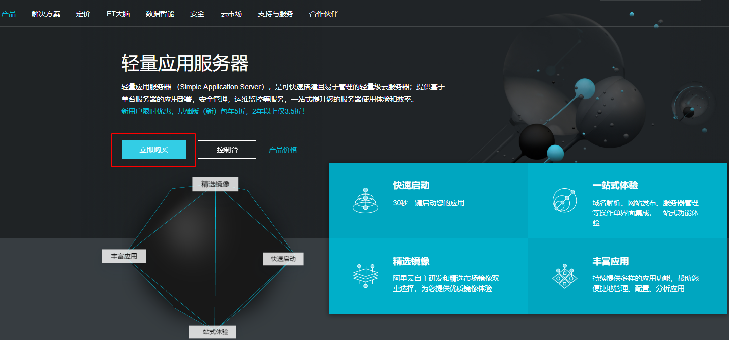Click the 轻量应用服务器 page title

coord(185,64)
